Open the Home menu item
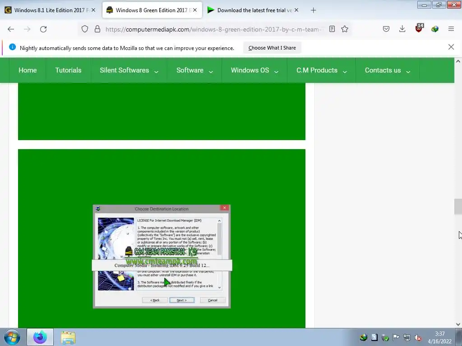 [x=28, y=70]
